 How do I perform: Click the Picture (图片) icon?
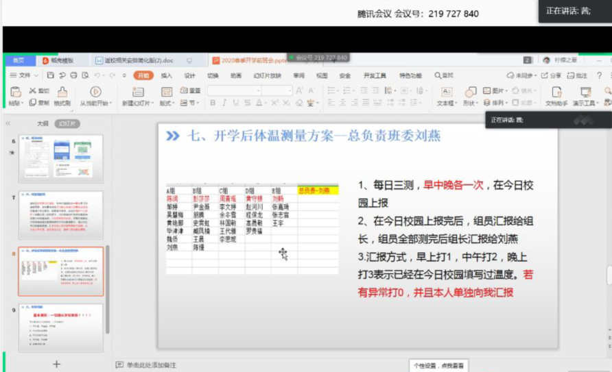pos(486,90)
